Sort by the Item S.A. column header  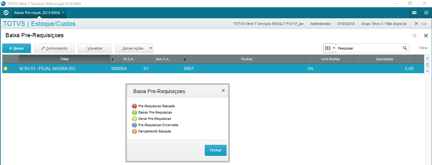163,59
